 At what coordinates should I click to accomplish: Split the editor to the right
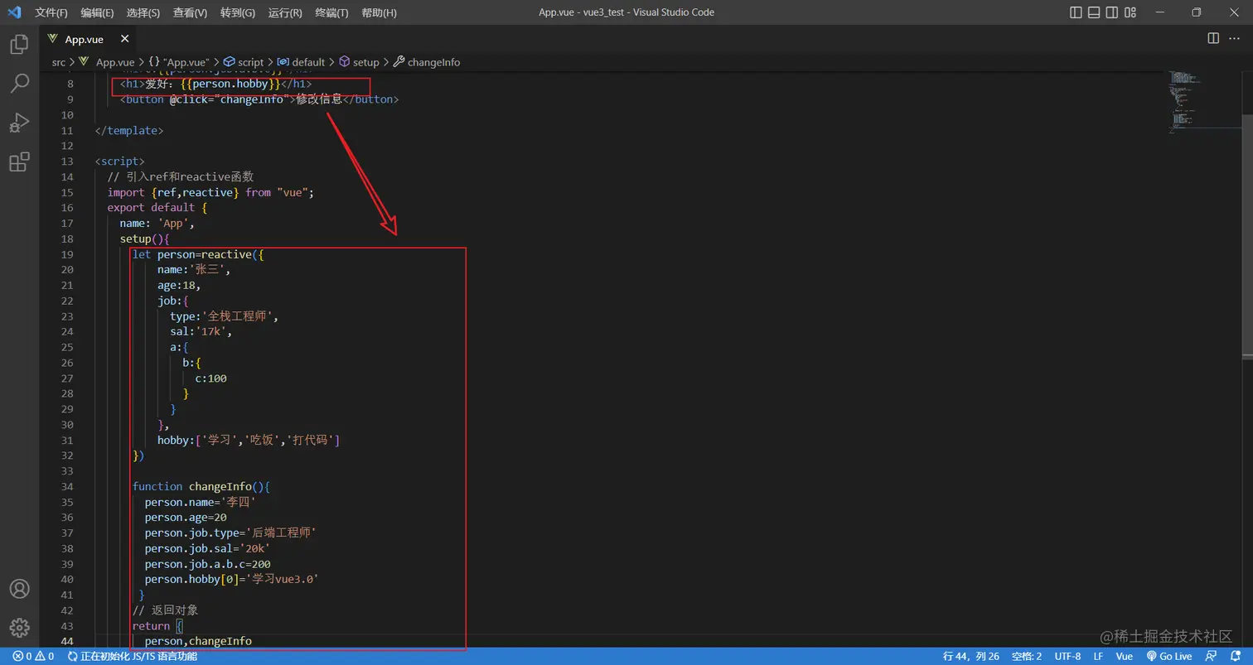tap(1213, 38)
